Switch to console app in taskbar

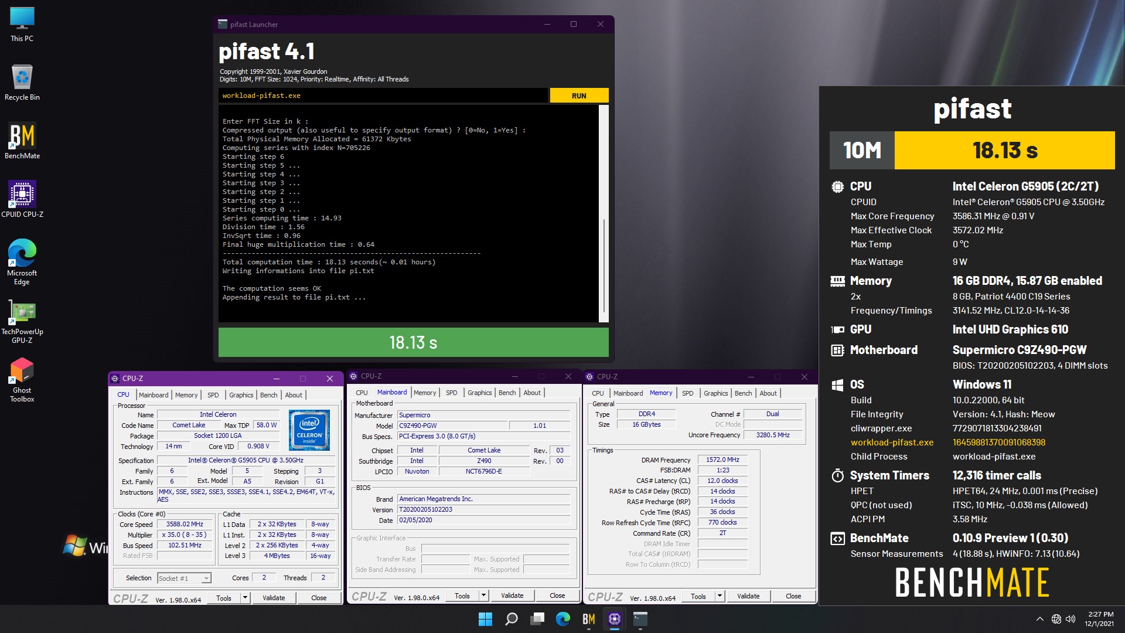(x=640, y=619)
